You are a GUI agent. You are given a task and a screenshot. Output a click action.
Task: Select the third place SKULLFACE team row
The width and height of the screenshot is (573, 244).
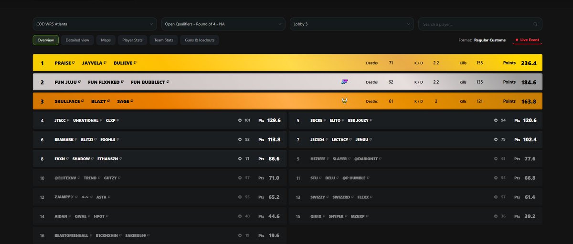coord(287,101)
